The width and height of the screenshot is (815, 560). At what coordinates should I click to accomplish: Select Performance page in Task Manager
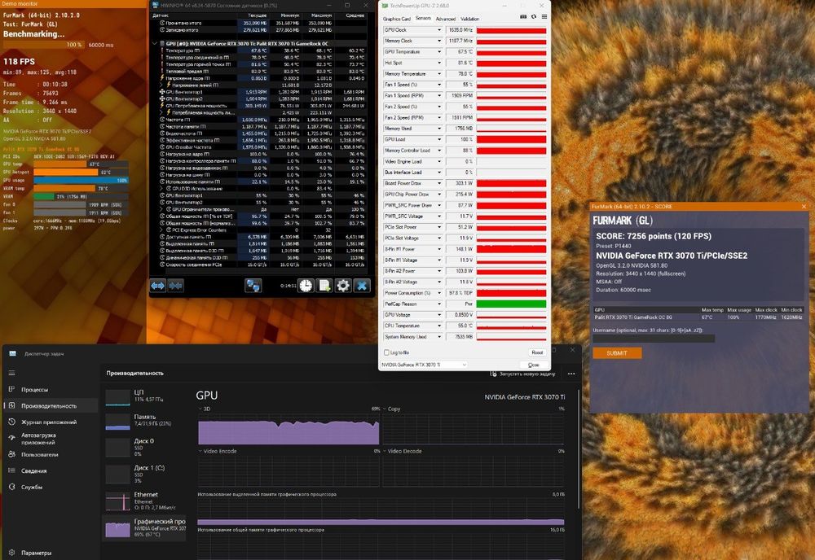click(50, 406)
